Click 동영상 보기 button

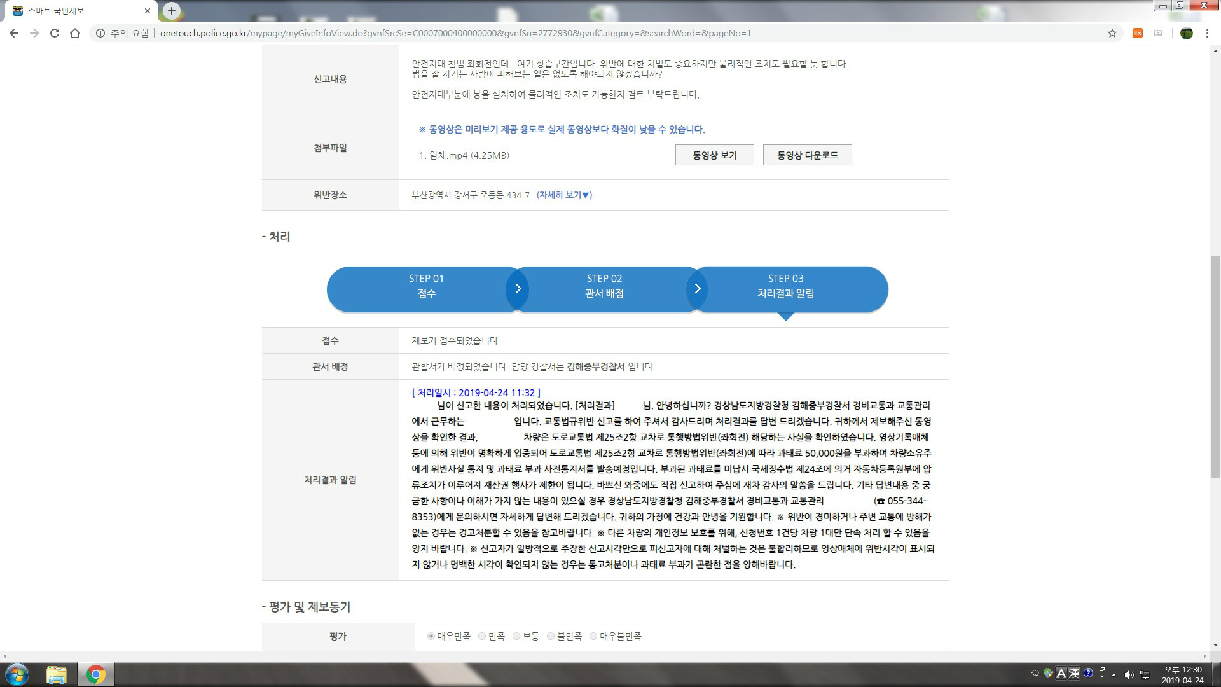[714, 155]
